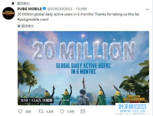The width and height of the screenshot is (153, 116).
Task: Open the PUBG MOBILE account name
Action: (30, 9)
